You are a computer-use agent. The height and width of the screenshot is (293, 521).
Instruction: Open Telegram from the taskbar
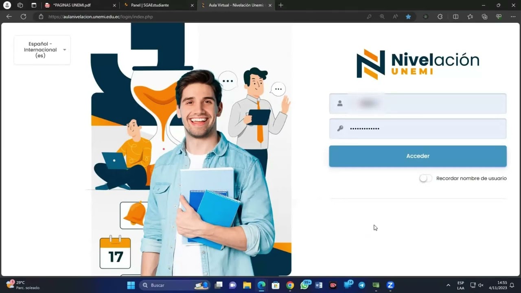tap(361, 285)
